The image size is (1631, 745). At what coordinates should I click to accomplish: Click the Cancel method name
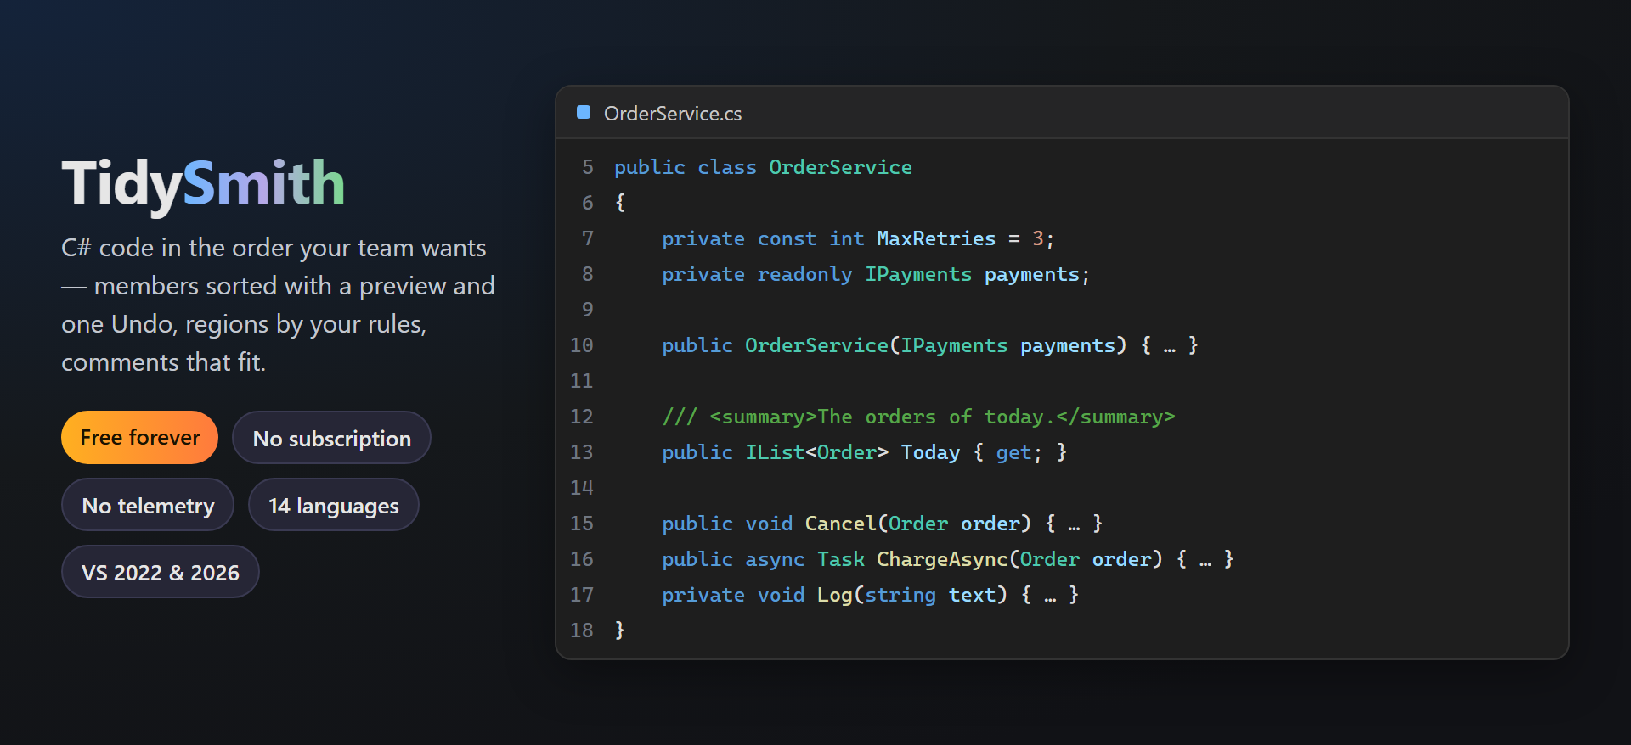tap(840, 524)
